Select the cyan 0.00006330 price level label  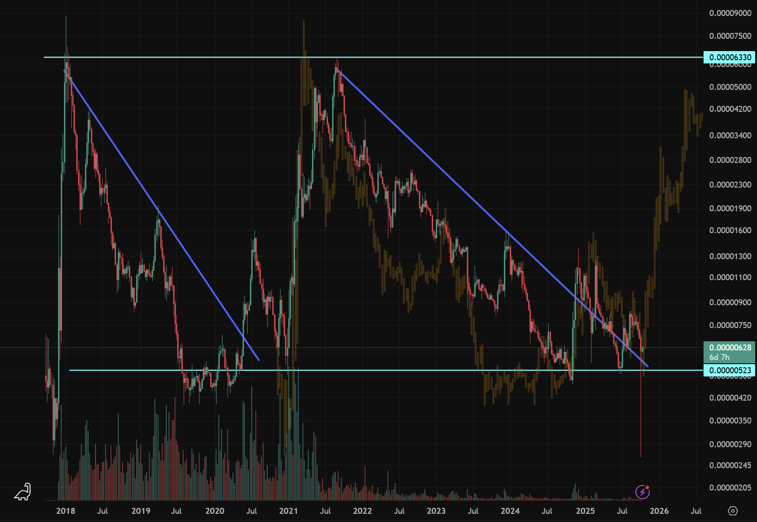(x=729, y=57)
